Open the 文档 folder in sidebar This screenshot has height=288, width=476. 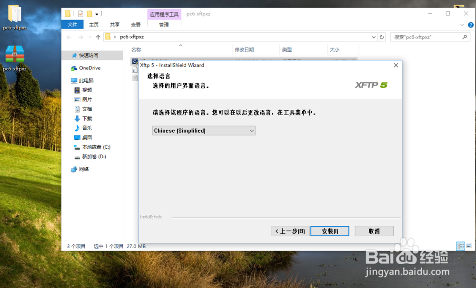(87, 109)
